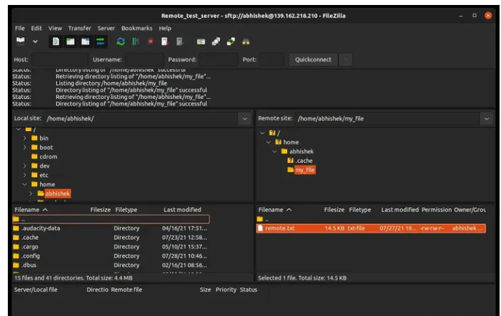Sort local files by Last modified column
Viewport: 501px width, 316px height.
(182, 210)
